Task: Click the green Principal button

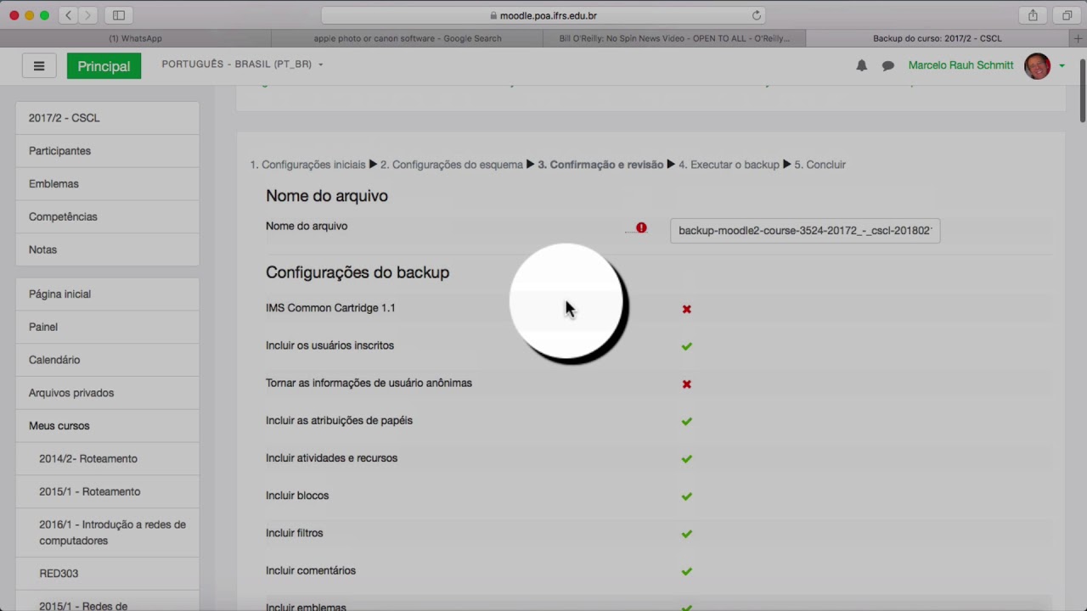Action: (x=104, y=66)
